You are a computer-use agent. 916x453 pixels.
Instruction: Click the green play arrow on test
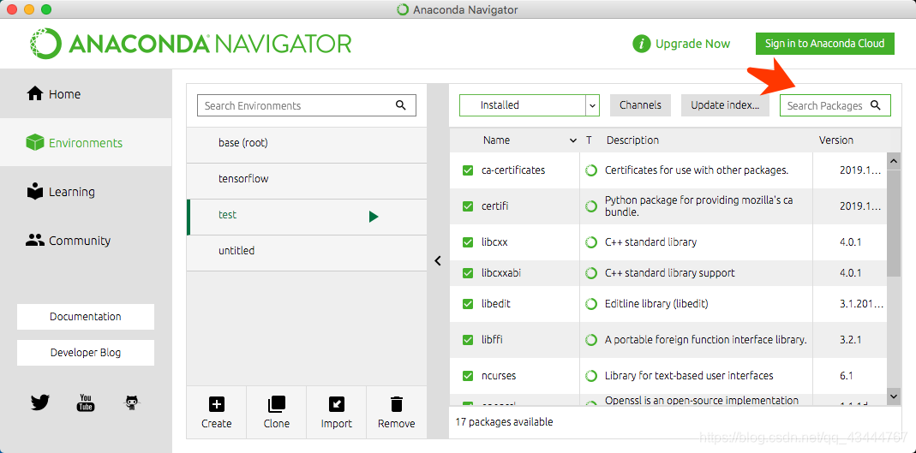click(374, 218)
